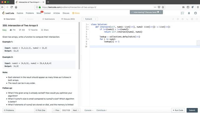The width and height of the screenshot is (200, 113).
Task: Collapse code fold at line 3
Action: pos(88,29)
